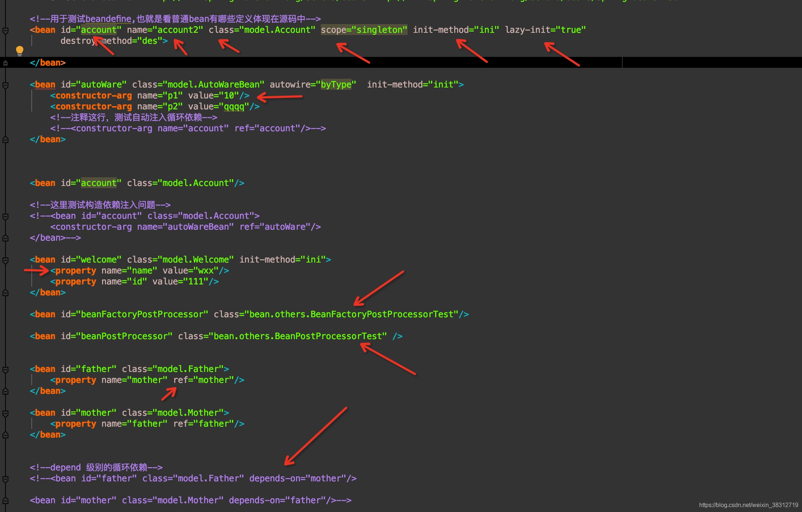Click the yellow lightbulb intention icon

click(x=20, y=51)
